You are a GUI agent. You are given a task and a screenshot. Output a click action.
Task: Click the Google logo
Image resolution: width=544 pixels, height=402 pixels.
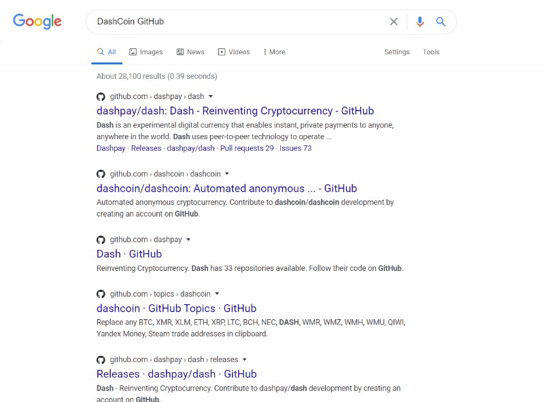pyautogui.click(x=37, y=22)
